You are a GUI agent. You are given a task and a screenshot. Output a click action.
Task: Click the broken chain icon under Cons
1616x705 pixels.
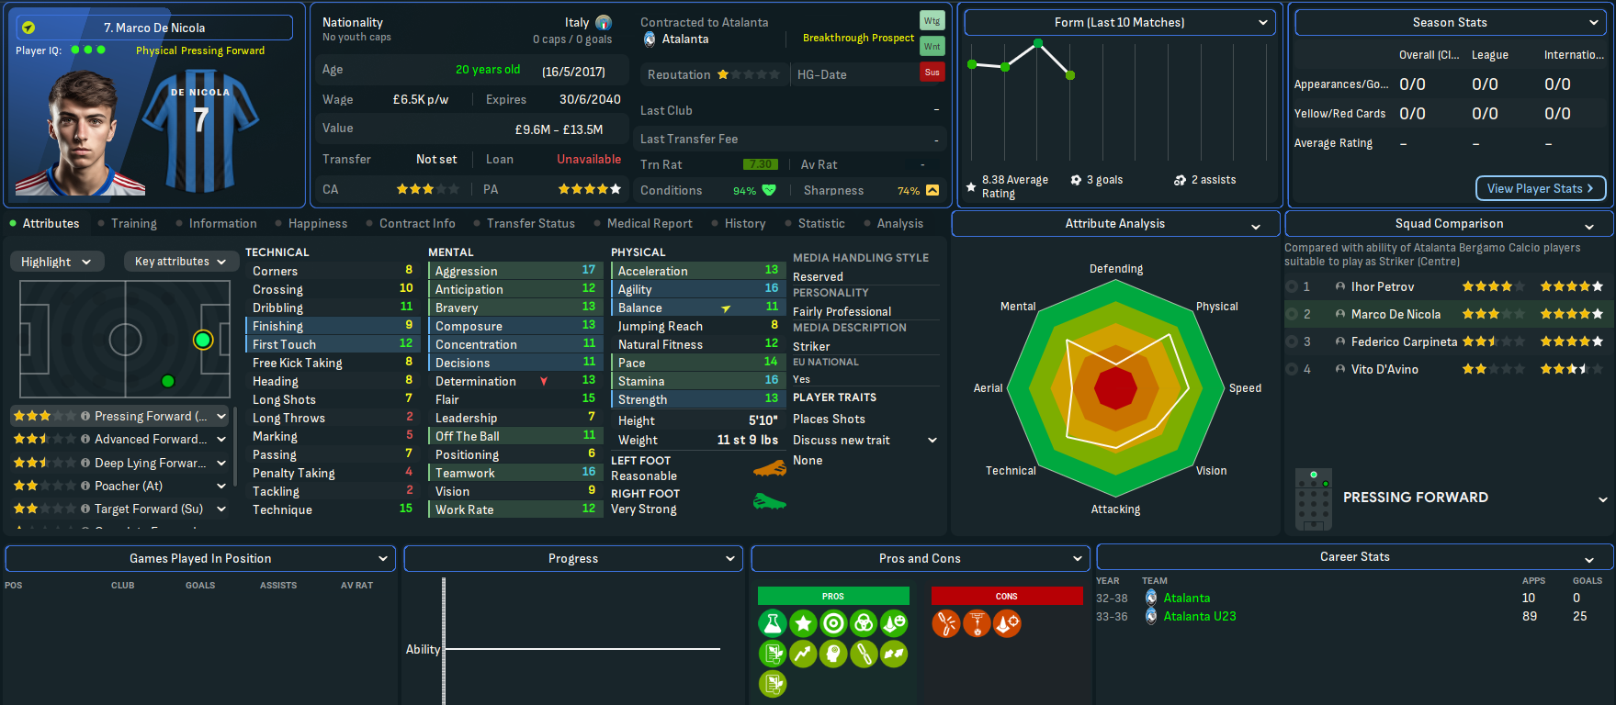pyautogui.click(x=946, y=624)
